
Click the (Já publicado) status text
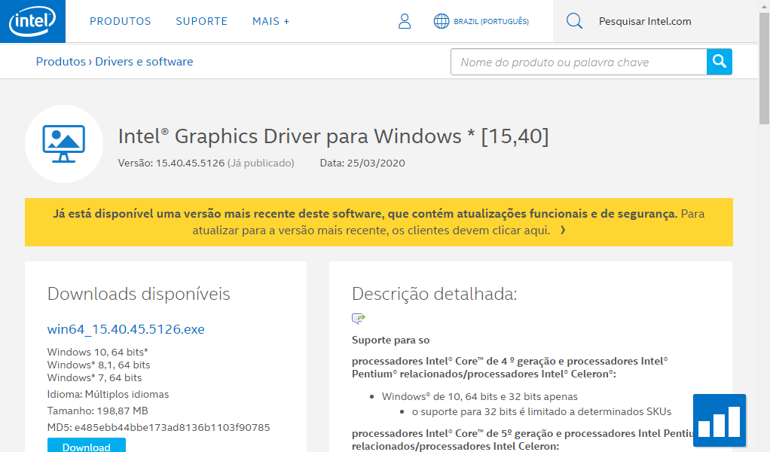(x=261, y=163)
